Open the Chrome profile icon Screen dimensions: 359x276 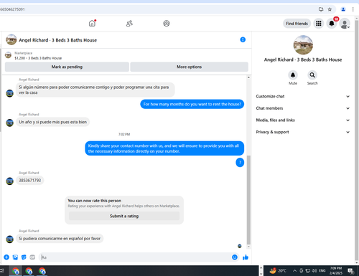343,9
